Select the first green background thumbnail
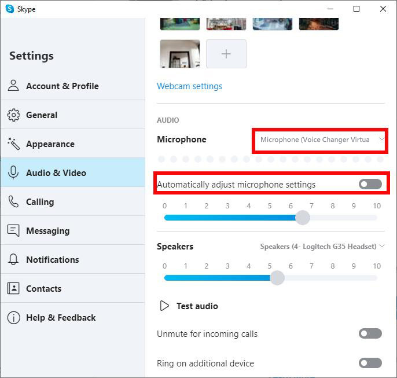Image resolution: width=397 pixels, height=378 pixels. click(180, 24)
